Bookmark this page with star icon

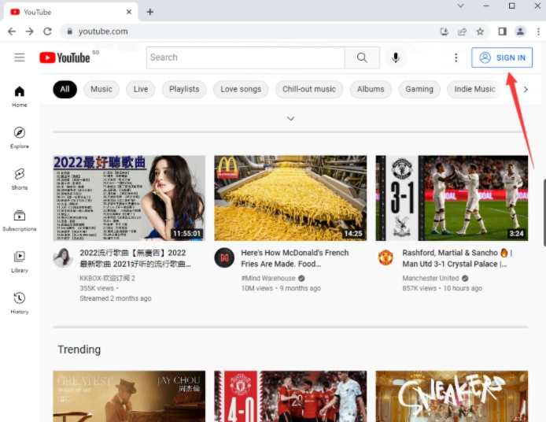pyautogui.click(x=480, y=31)
